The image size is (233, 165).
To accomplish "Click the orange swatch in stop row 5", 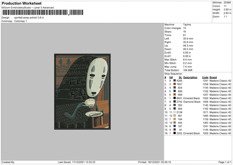I will [x=175, y=95].
